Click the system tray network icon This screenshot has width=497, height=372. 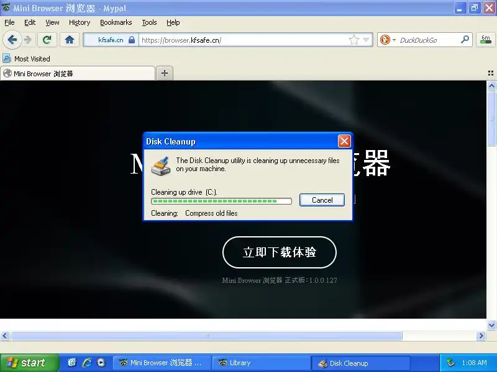(x=450, y=363)
